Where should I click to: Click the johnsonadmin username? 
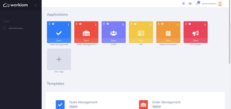click(209, 4)
